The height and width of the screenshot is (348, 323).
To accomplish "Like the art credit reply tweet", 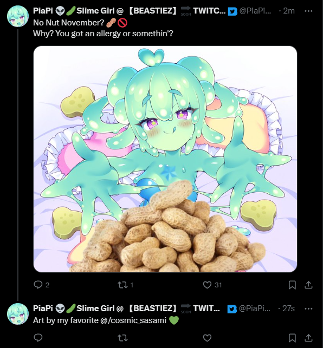I will (x=207, y=338).
